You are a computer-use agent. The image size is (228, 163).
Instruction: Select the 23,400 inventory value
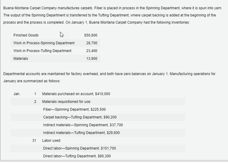92,51
